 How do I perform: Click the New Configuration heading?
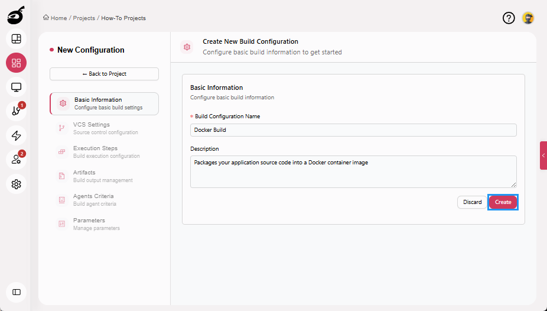tap(91, 50)
